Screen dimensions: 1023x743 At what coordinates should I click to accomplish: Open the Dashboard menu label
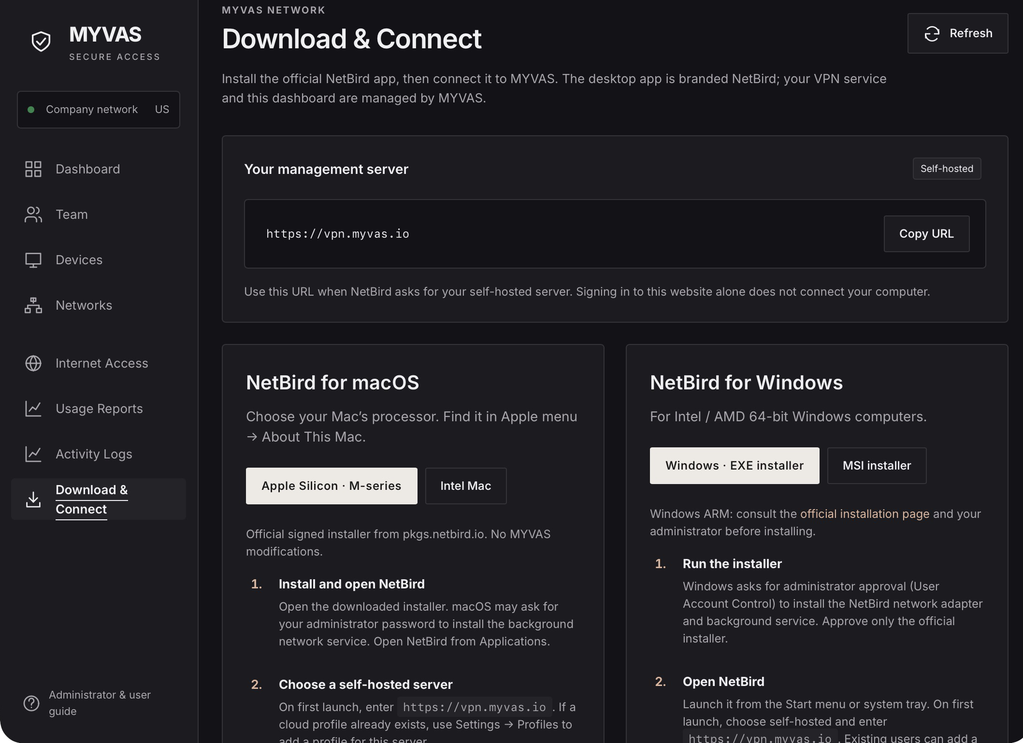[x=87, y=169]
